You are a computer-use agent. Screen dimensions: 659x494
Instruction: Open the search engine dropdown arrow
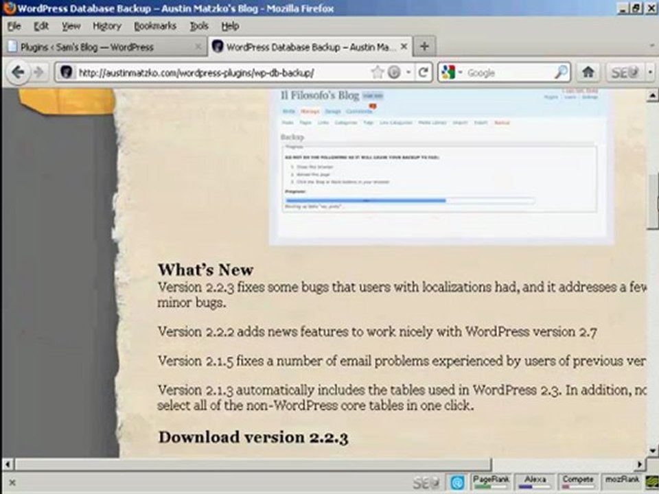click(x=460, y=73)
